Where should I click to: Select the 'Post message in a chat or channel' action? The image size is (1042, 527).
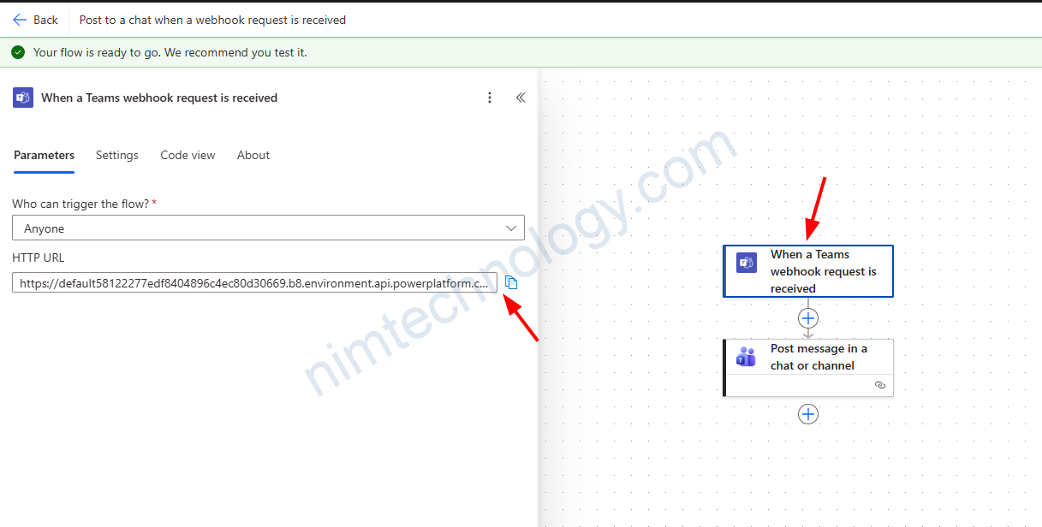[x=818, y=357]
